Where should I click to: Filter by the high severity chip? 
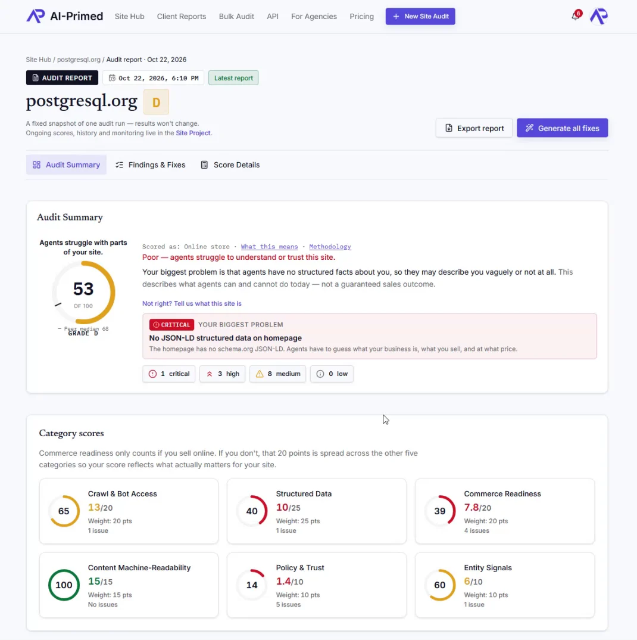point(222,374)
